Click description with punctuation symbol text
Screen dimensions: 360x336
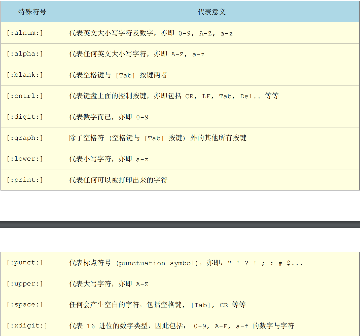coord(212,262)
